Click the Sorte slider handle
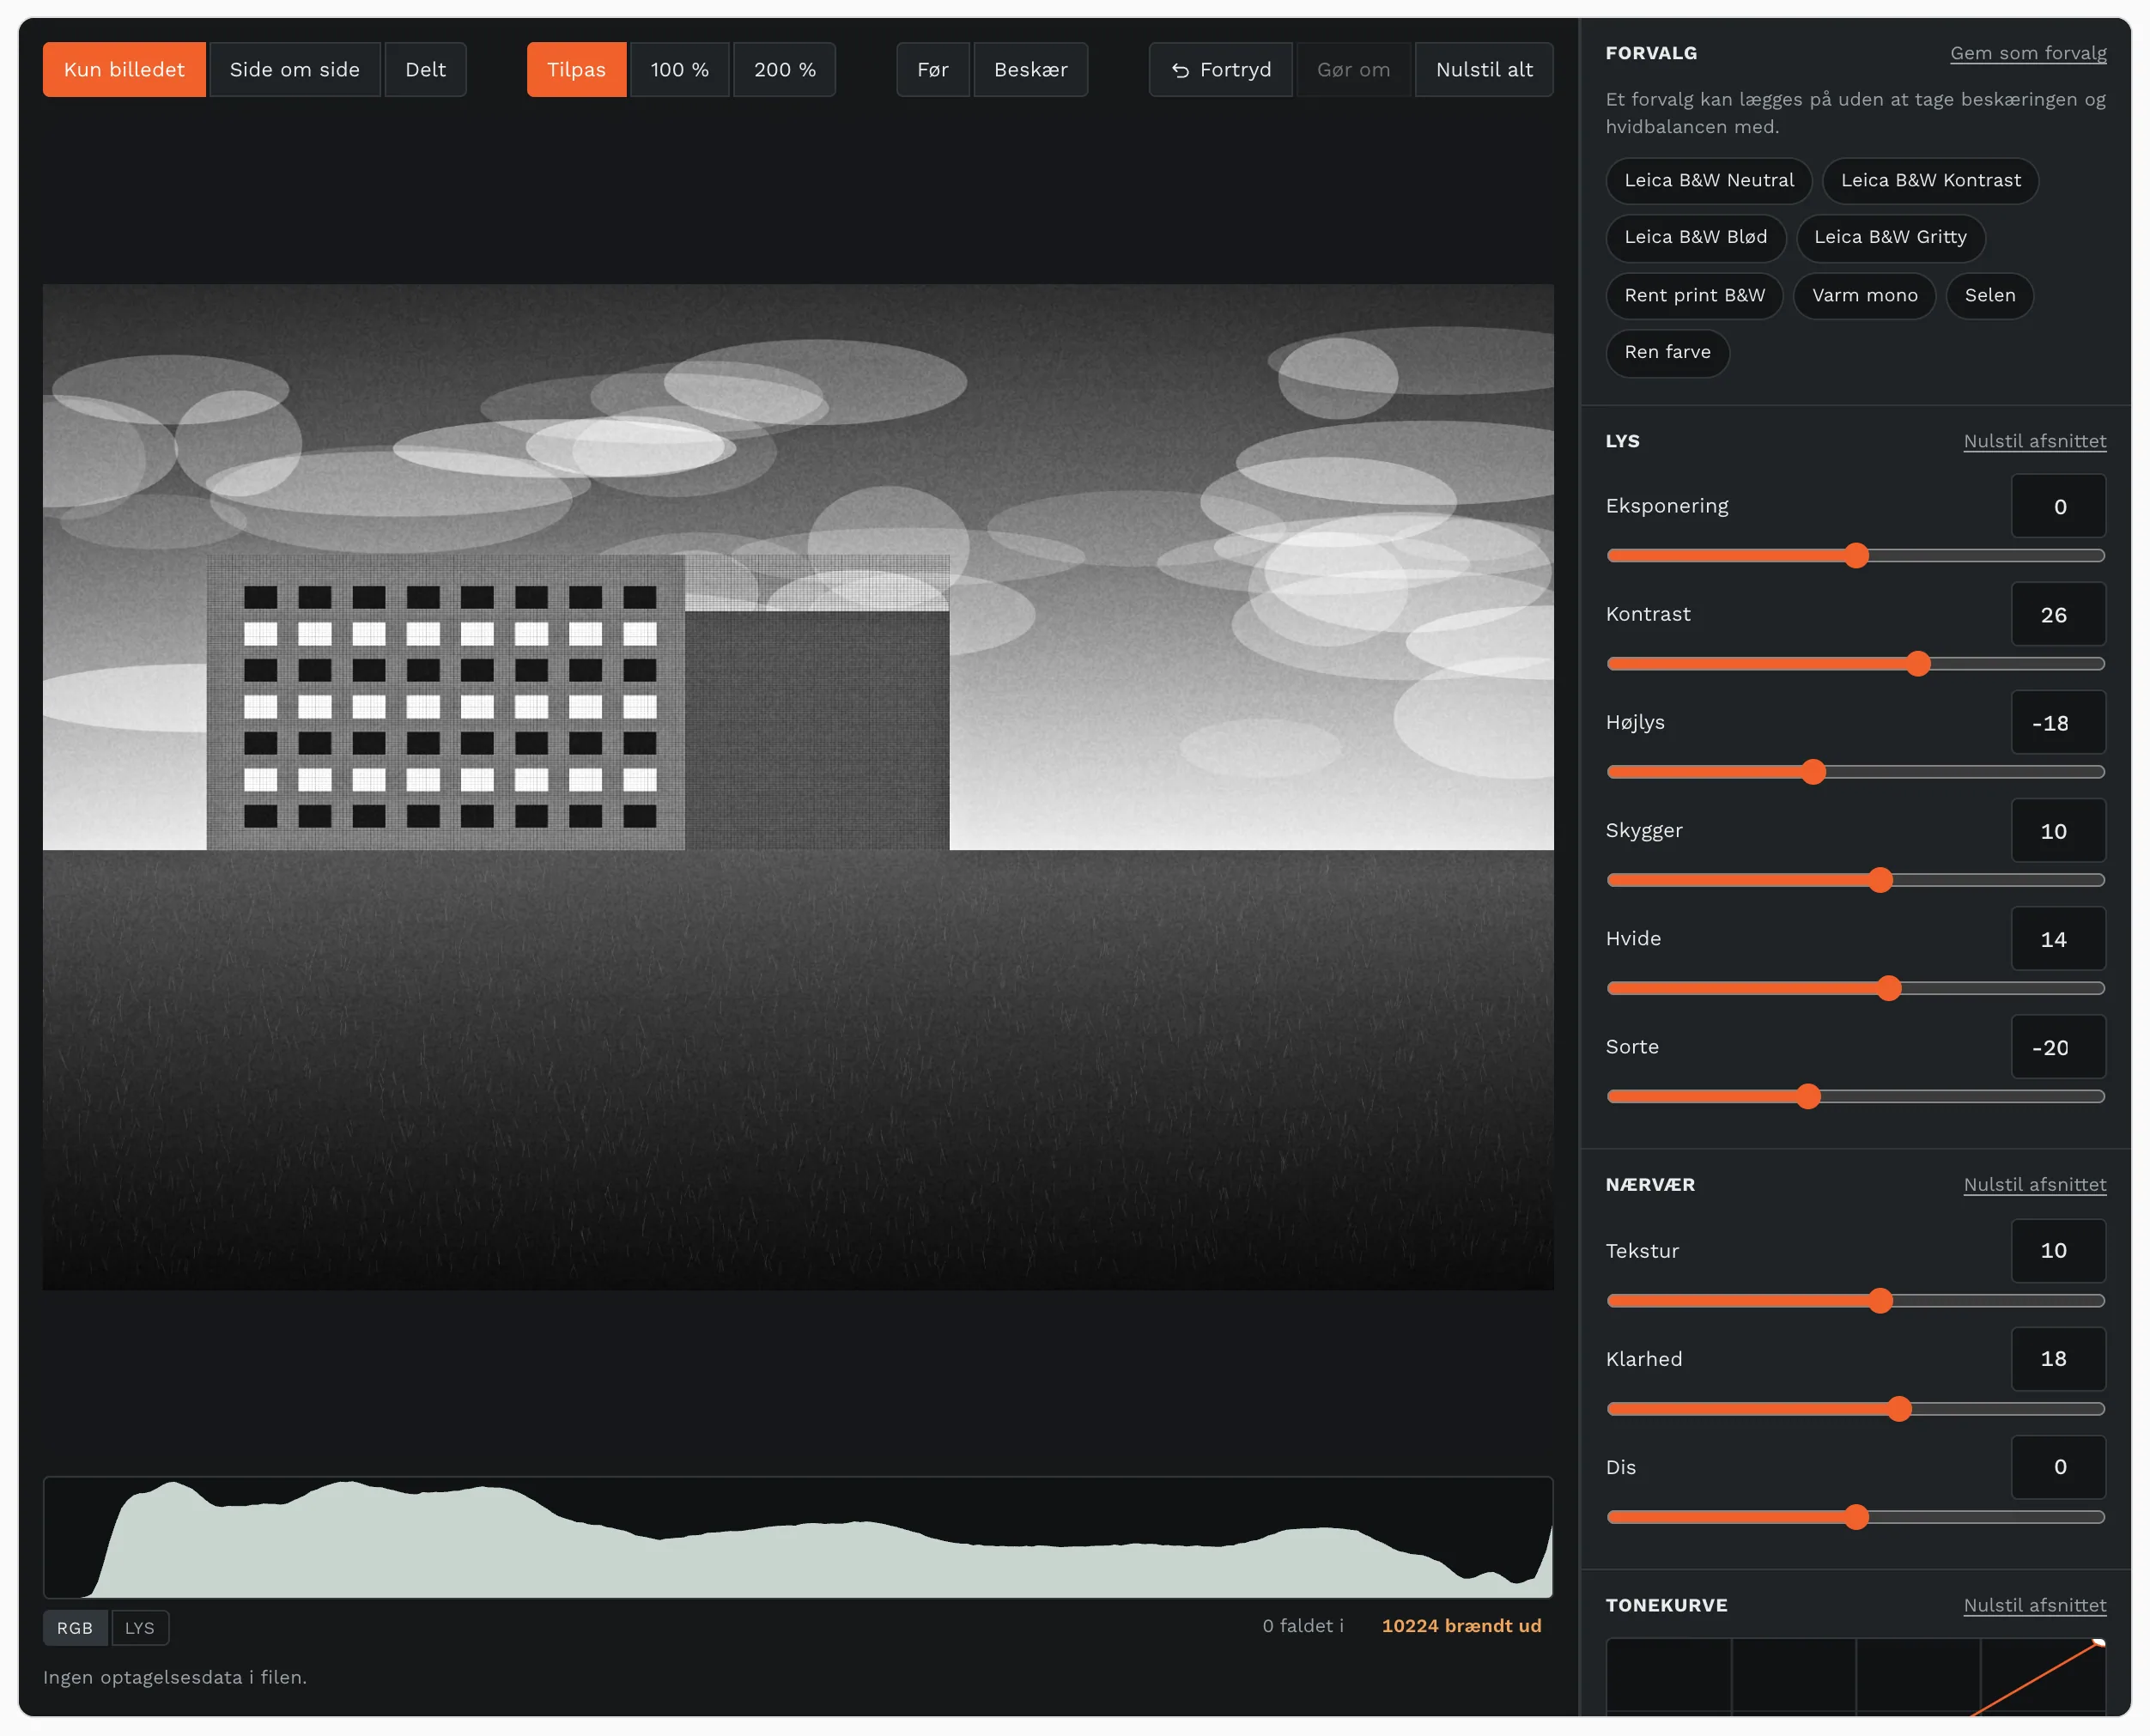This screenshot has height=1736, width=2150. pyautogui.click(x=1808, y=1097)
